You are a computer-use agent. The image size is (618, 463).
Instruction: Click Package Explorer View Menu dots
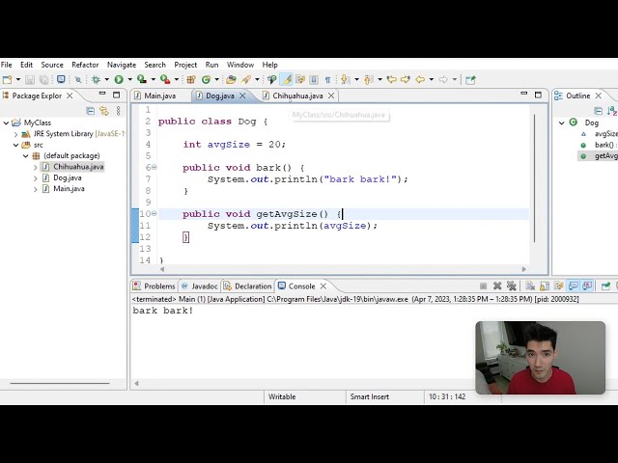tap(118, 111)
